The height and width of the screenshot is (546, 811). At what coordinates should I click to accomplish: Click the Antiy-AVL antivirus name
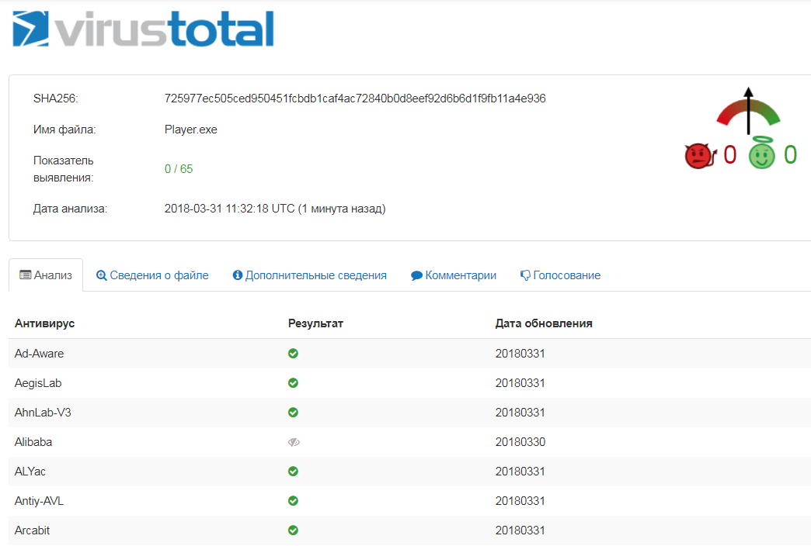point(40,500)
